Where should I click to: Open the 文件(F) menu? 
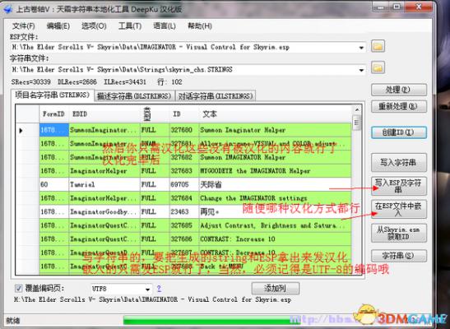[24, 26]
